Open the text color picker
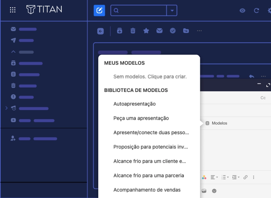The width and height of the screenshot is (271, 198). 204,177
